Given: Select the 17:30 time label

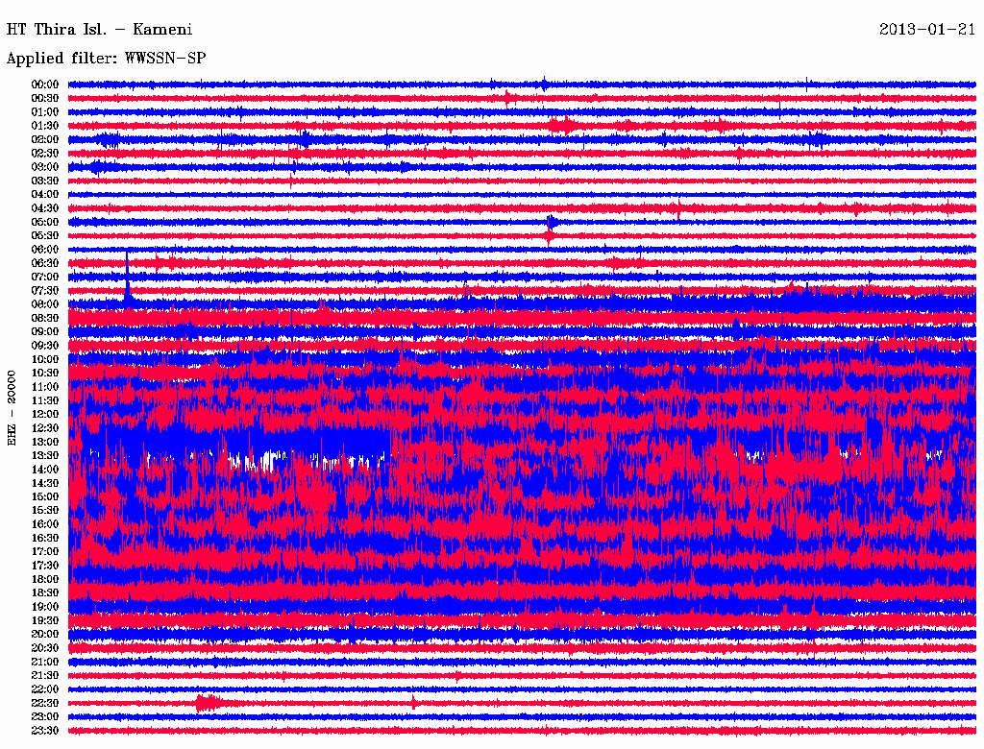Looking at the screenshot, I should pos(44,566).
